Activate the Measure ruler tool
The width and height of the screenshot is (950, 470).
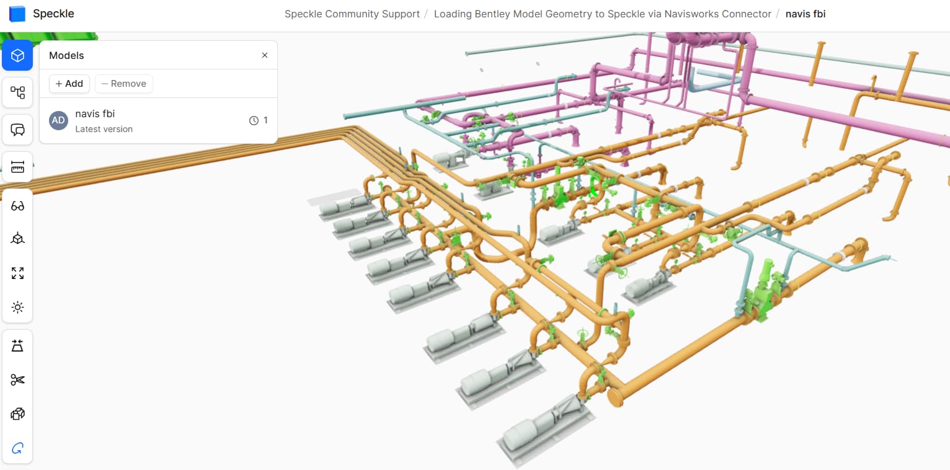[17, 167]
